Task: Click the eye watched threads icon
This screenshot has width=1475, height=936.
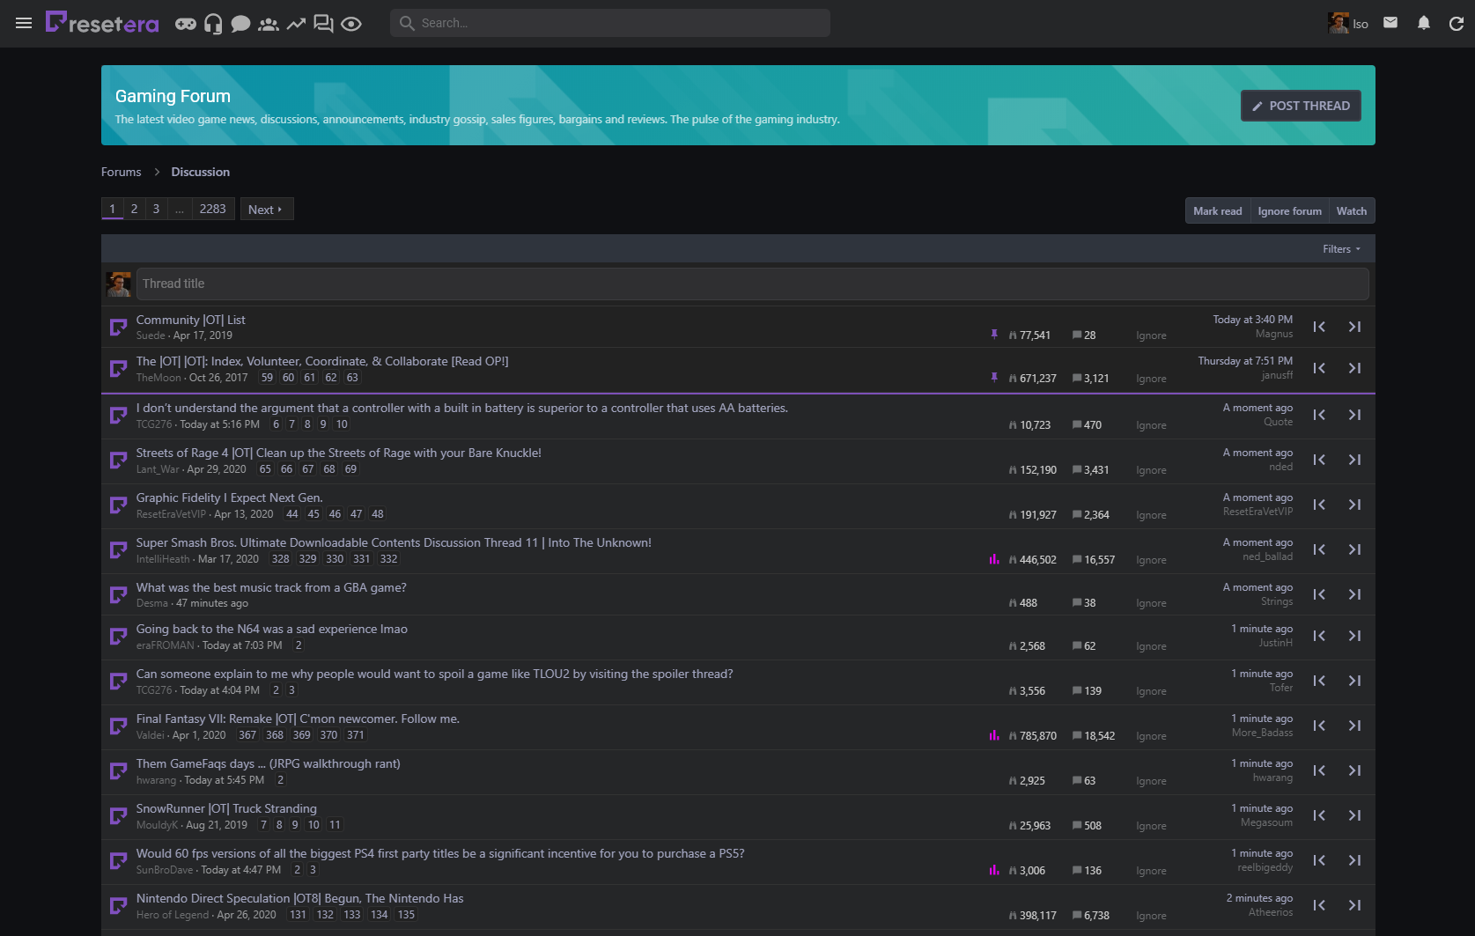Action: [x=351, y=24]
